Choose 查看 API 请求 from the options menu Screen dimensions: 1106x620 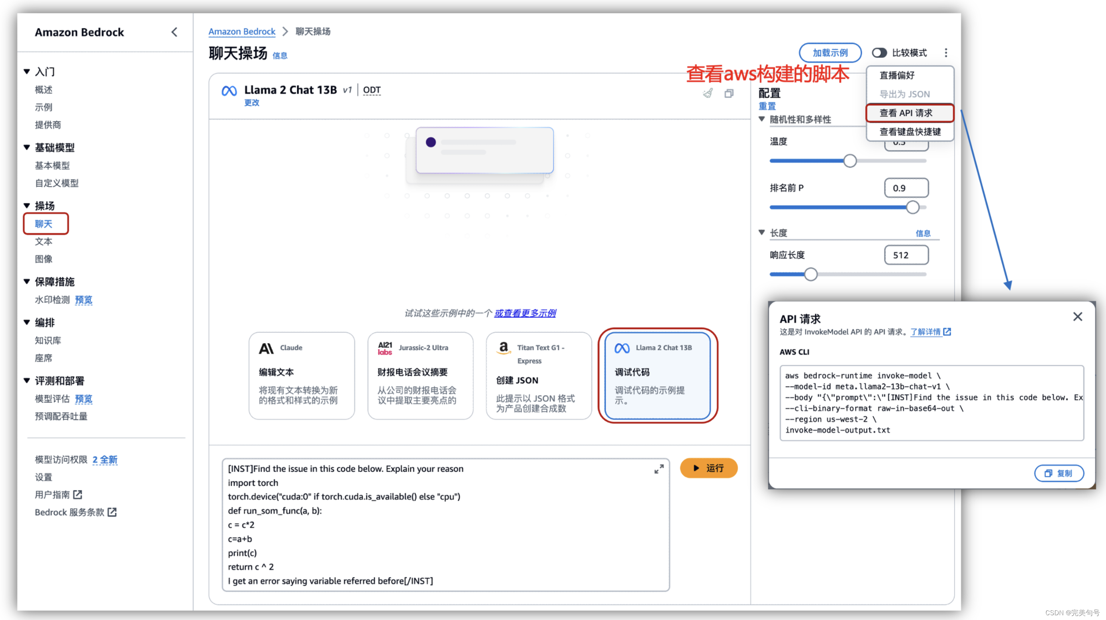point(910,113)
